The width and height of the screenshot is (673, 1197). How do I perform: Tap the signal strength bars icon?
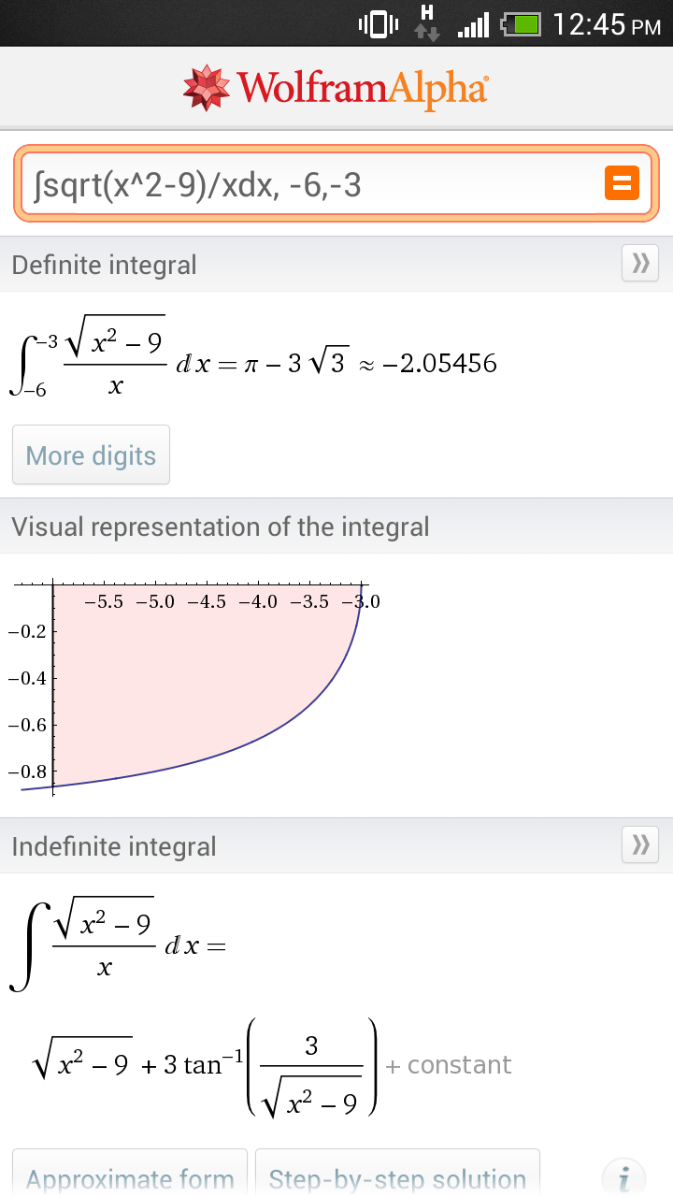471,24
